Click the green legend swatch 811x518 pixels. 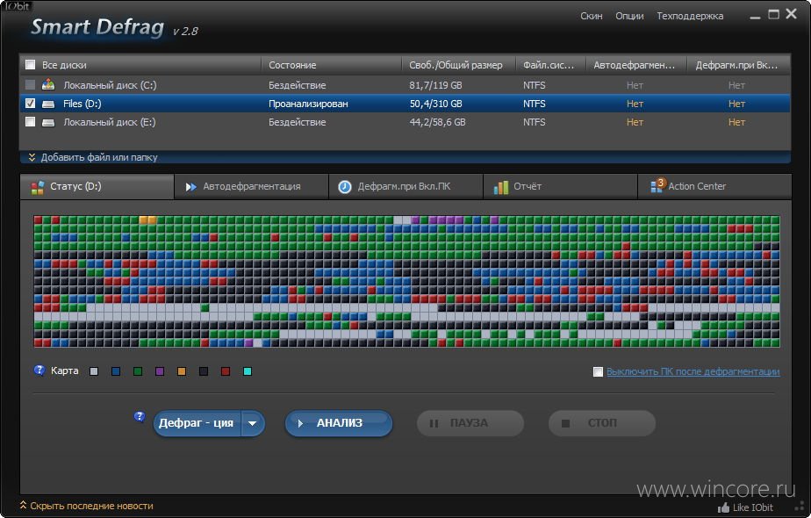tap(138, 371)
